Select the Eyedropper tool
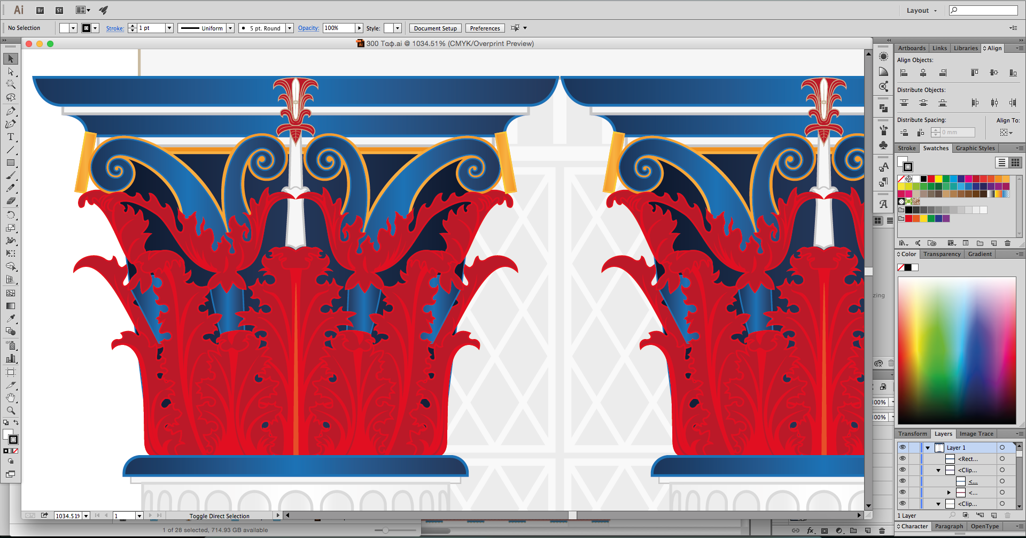This screenshot has width=1026, height=538. point(11,319)
